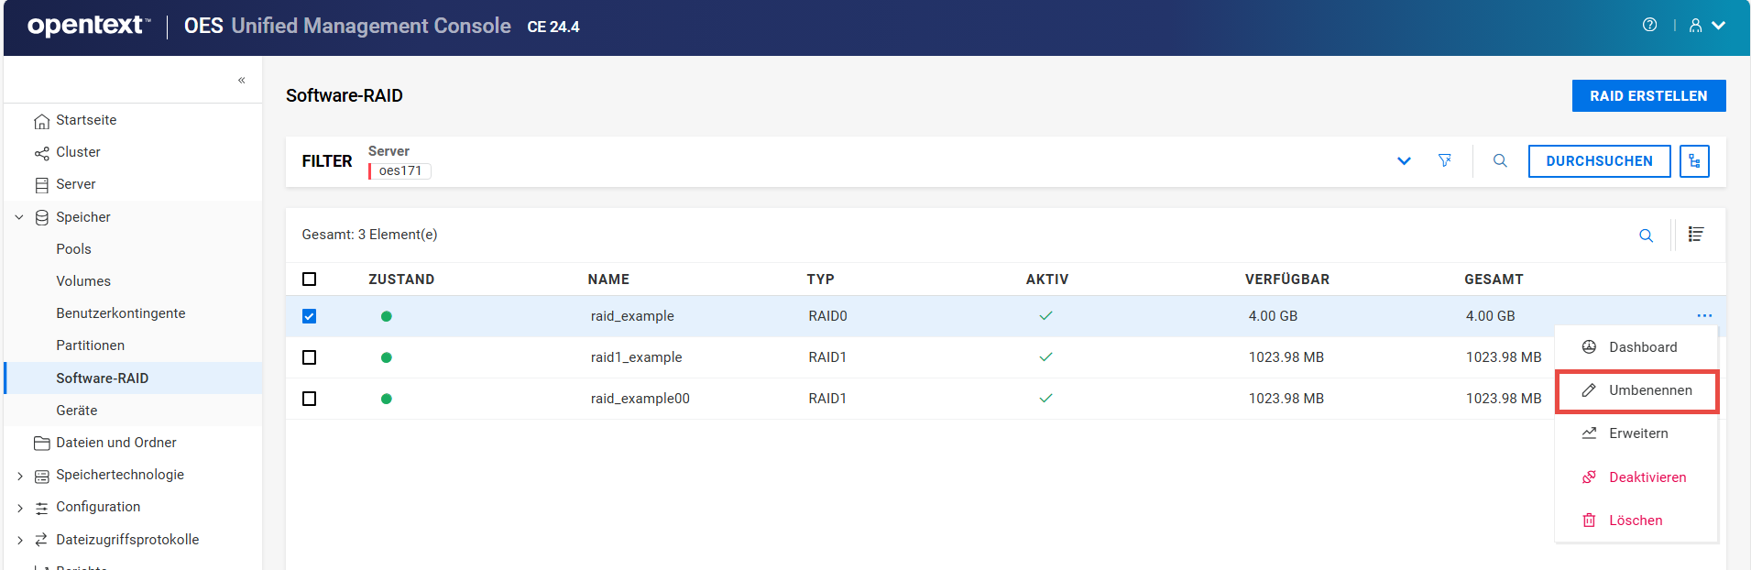1751x570 pixels.
Task: Collapse the Speicher tree section
Action: tap(19, 217)
